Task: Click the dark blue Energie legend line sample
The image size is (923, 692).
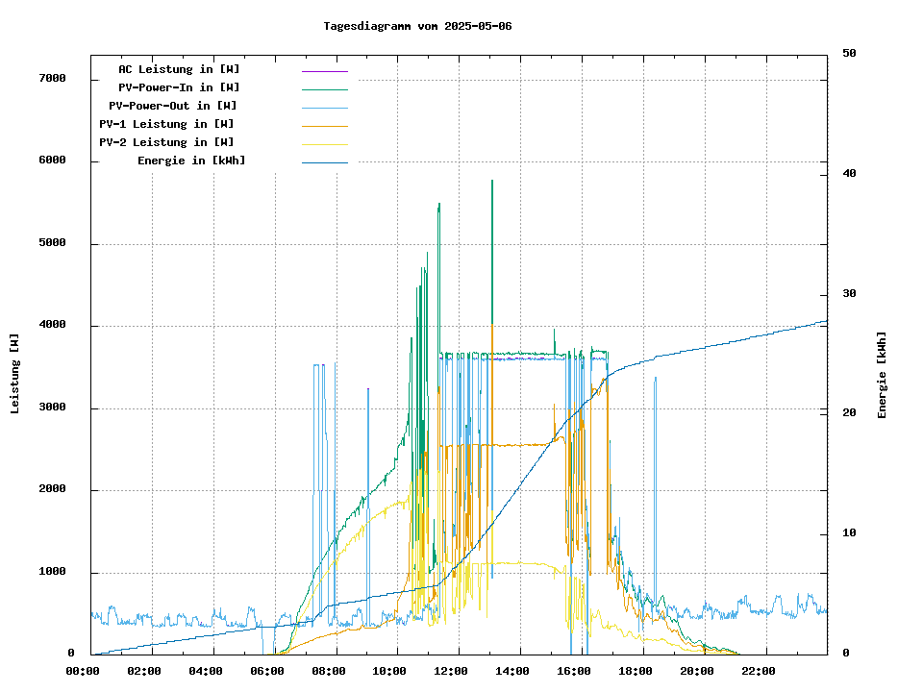Action: click(x=324, y=162)
